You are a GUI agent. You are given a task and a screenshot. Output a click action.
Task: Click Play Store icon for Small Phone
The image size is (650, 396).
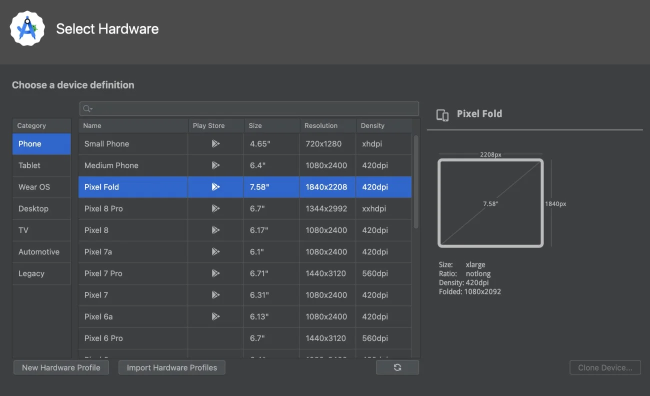215,143
